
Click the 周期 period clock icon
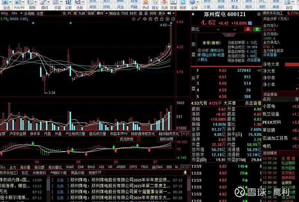click(30, 2)
